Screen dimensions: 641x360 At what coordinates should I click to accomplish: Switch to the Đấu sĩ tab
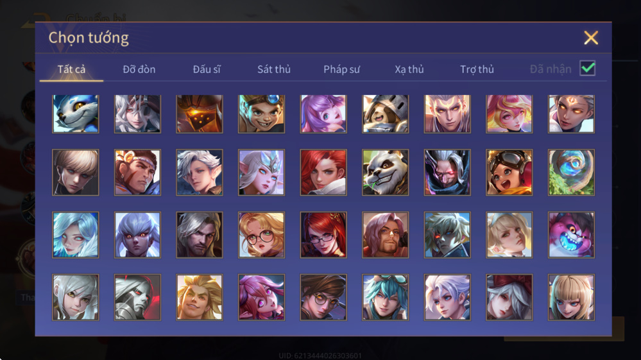tap(207, 69)
